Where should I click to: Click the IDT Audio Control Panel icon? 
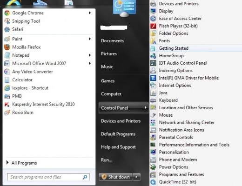pos(153,63)
